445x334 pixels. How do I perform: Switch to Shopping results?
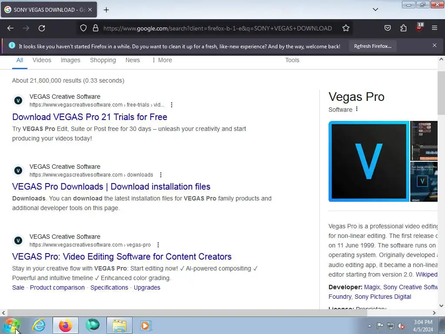[x=103, y=60]
